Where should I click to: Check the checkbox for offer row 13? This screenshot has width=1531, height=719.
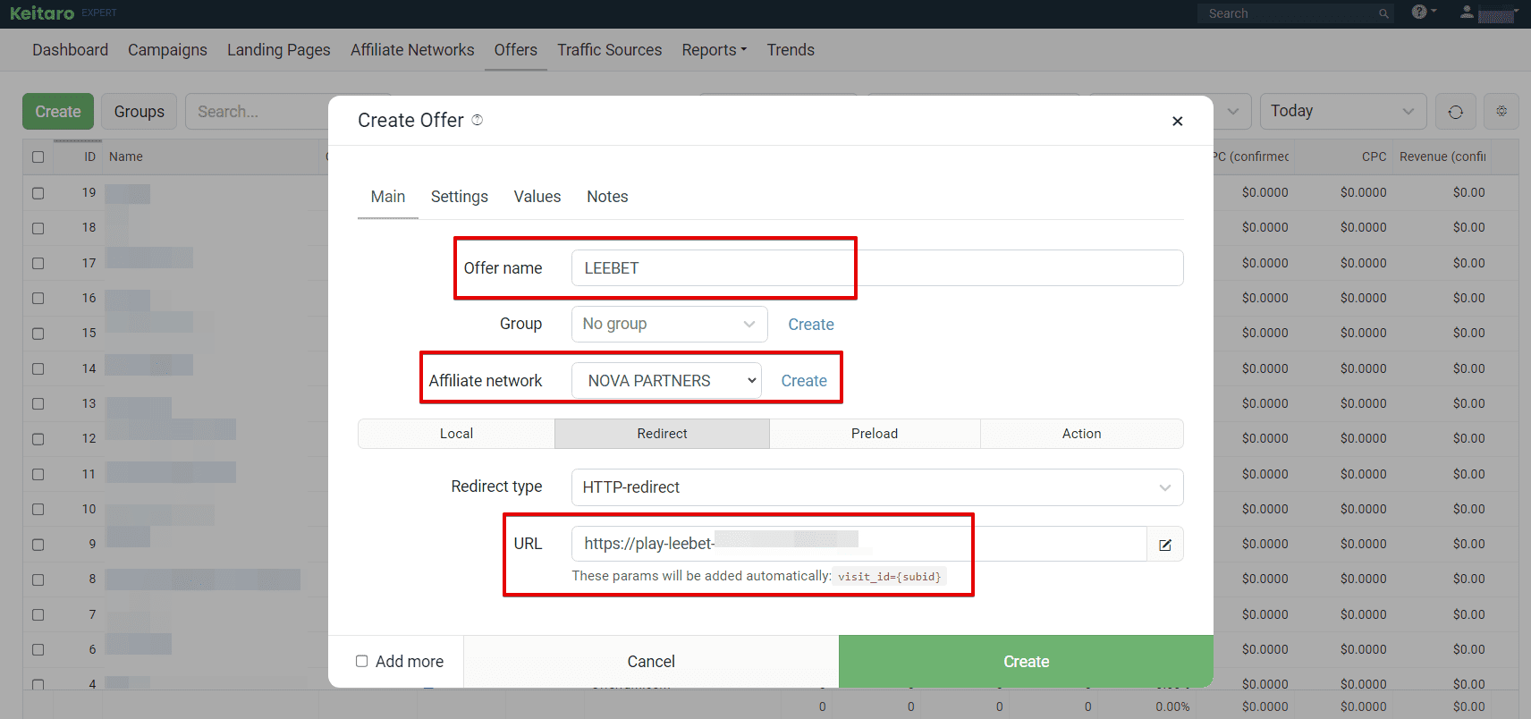[x=38, y=404]
